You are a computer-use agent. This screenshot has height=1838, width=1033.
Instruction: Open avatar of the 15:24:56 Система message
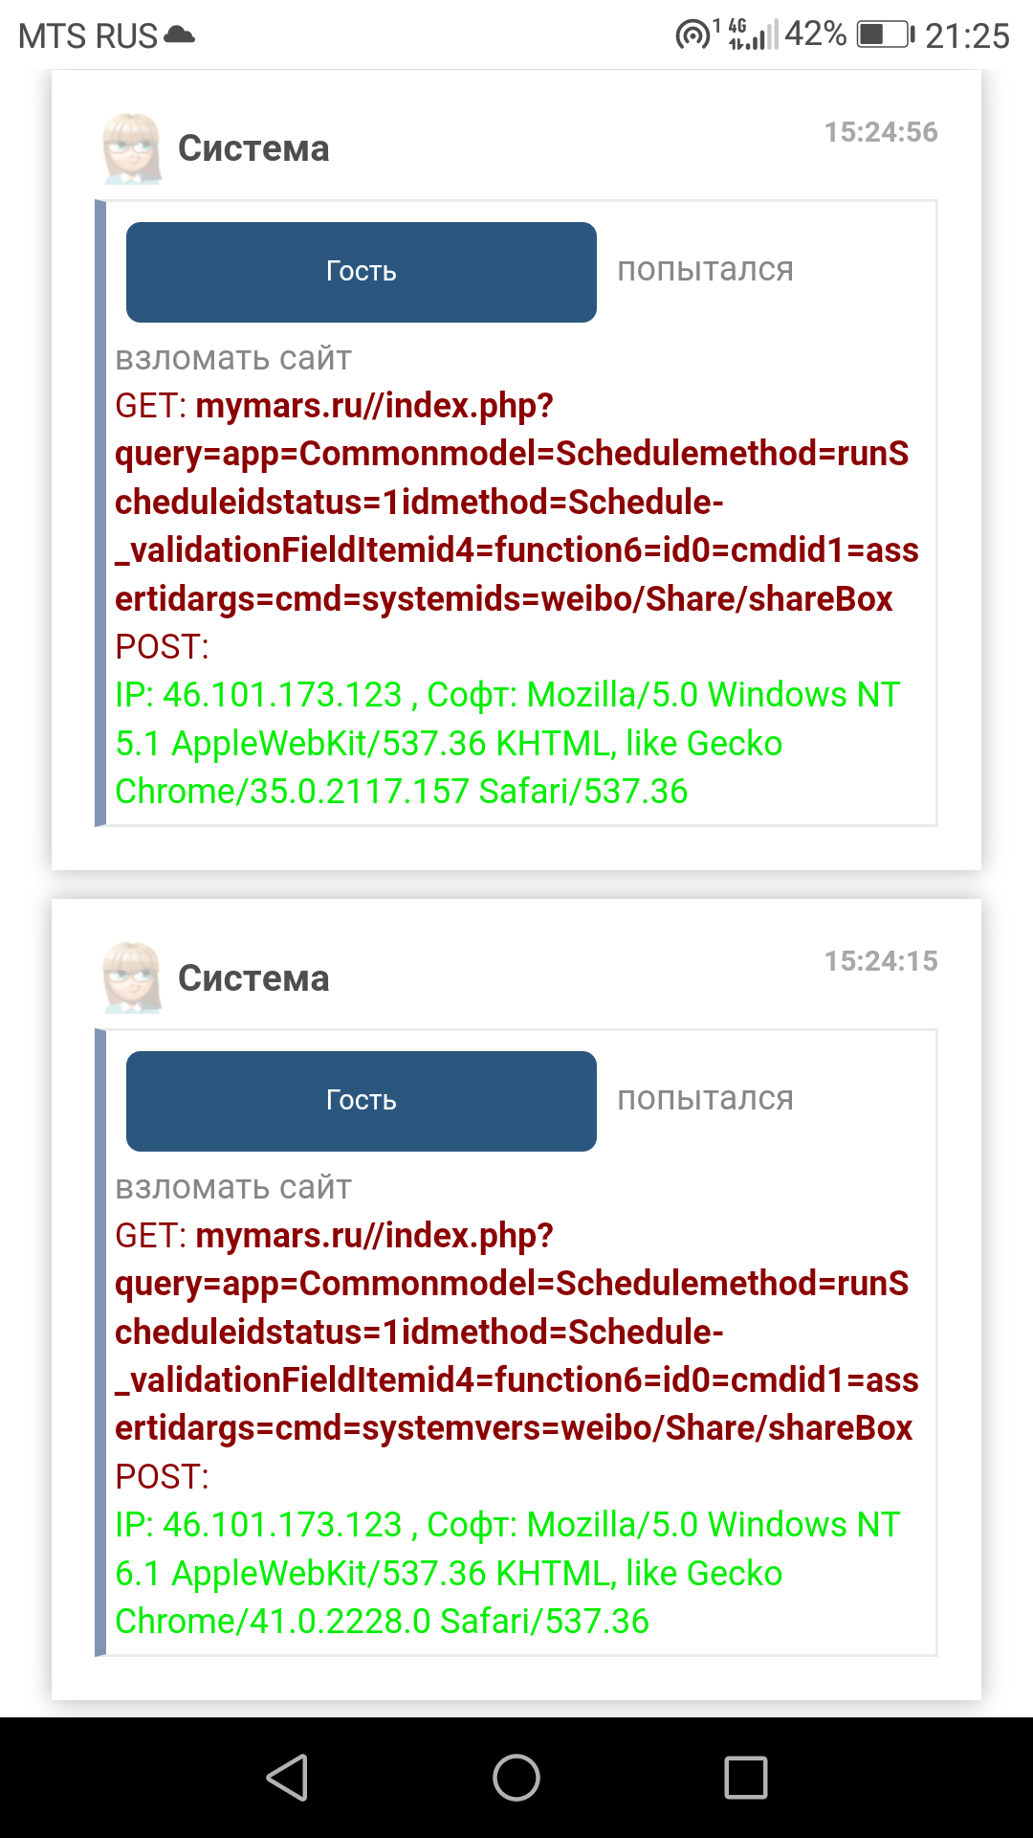pos(132,148)
